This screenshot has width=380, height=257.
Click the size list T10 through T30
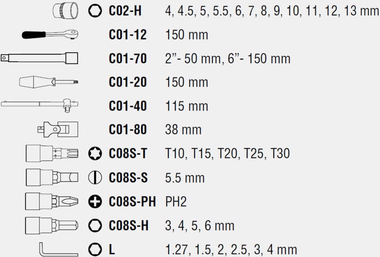pos(227,154)
